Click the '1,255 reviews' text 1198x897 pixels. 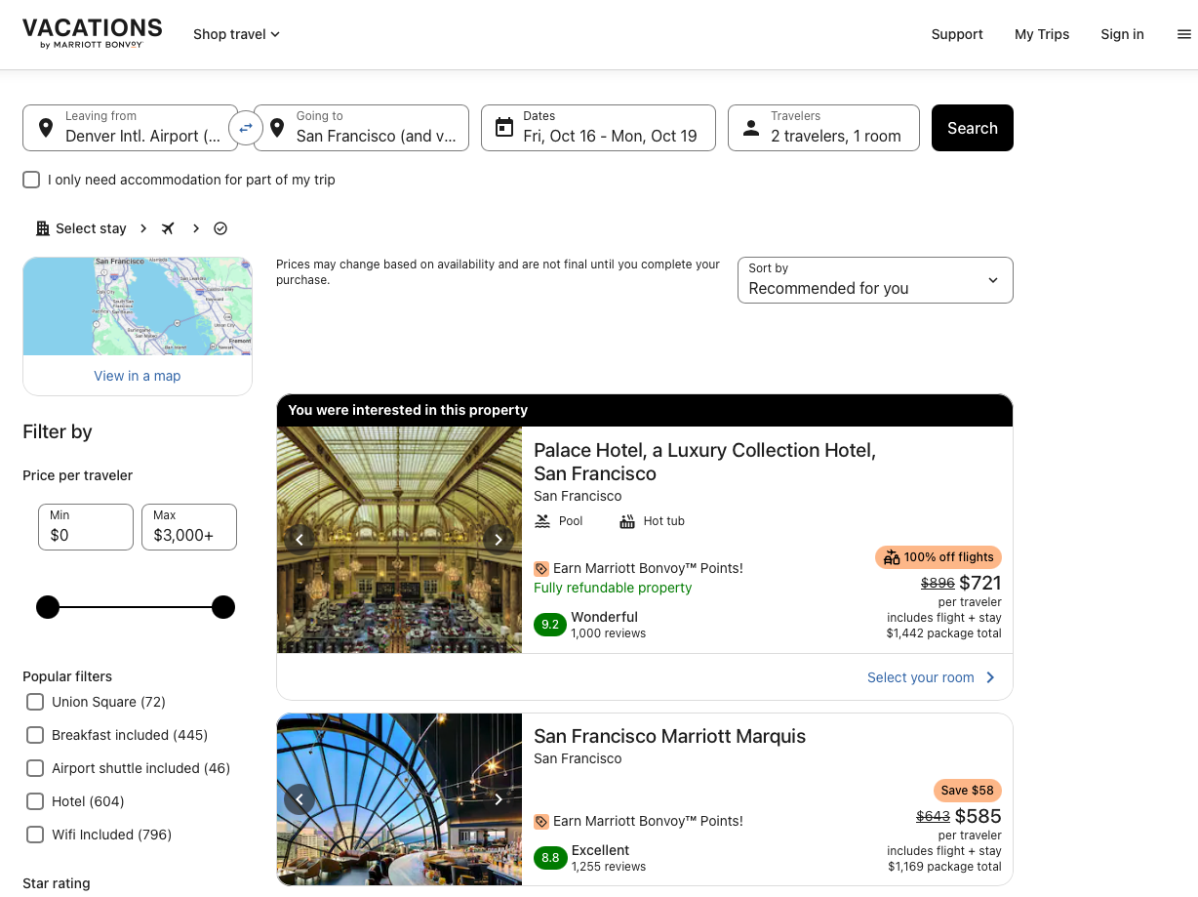tap(609, 867)
